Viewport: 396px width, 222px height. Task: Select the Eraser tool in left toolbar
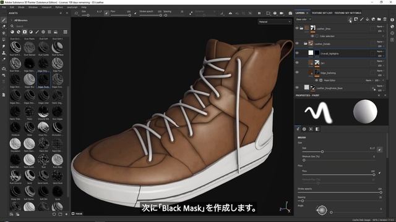pyautogui.click(x=4, y=27)
